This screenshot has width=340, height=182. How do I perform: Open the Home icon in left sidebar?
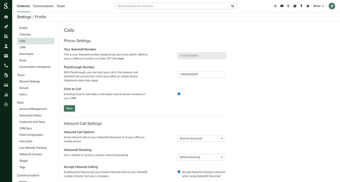pos(6,17)
